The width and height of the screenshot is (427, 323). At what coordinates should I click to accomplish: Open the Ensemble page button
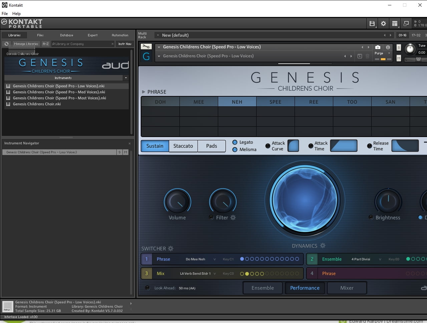pos(263,288)
